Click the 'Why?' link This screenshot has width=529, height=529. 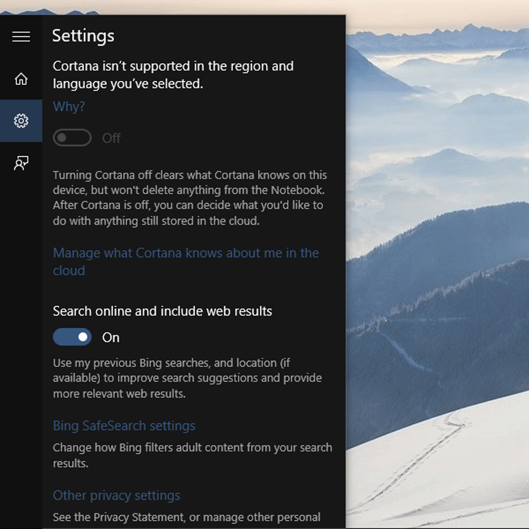[x=69, y=107]
